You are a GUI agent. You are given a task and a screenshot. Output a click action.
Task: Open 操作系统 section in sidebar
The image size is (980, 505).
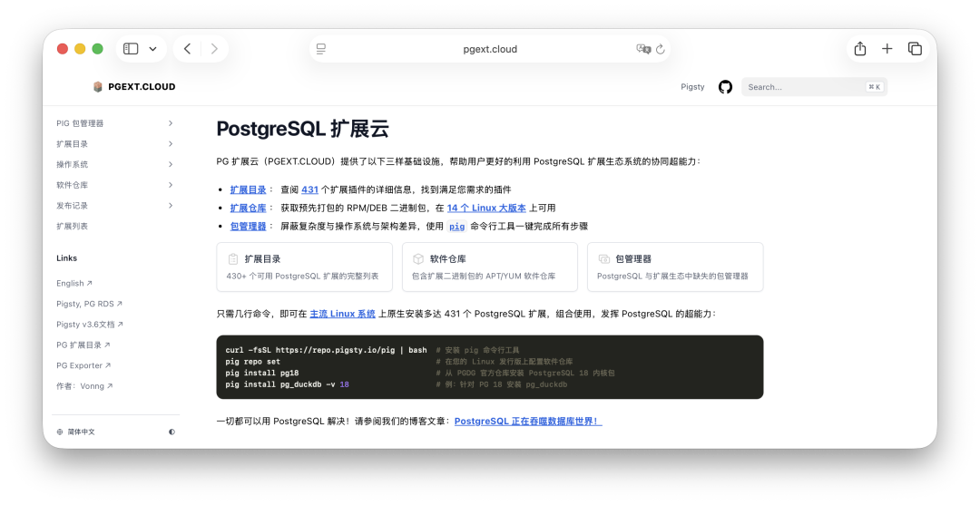click(x=72, y=164)
